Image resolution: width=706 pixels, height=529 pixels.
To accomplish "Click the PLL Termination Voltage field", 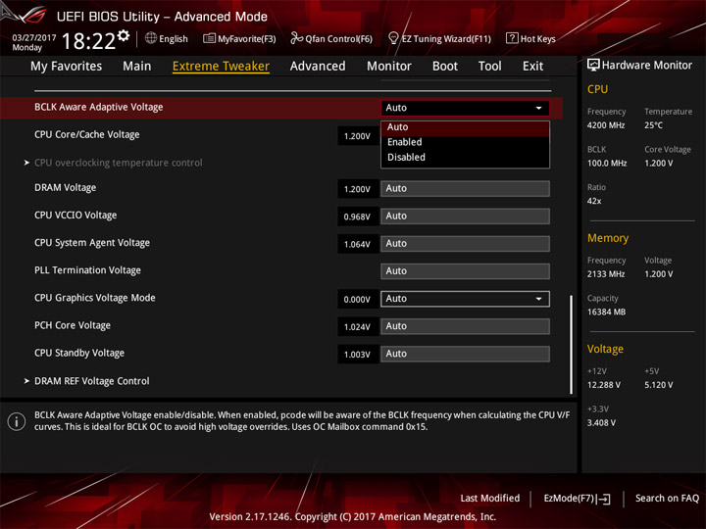I will click(x=465, y=271).
